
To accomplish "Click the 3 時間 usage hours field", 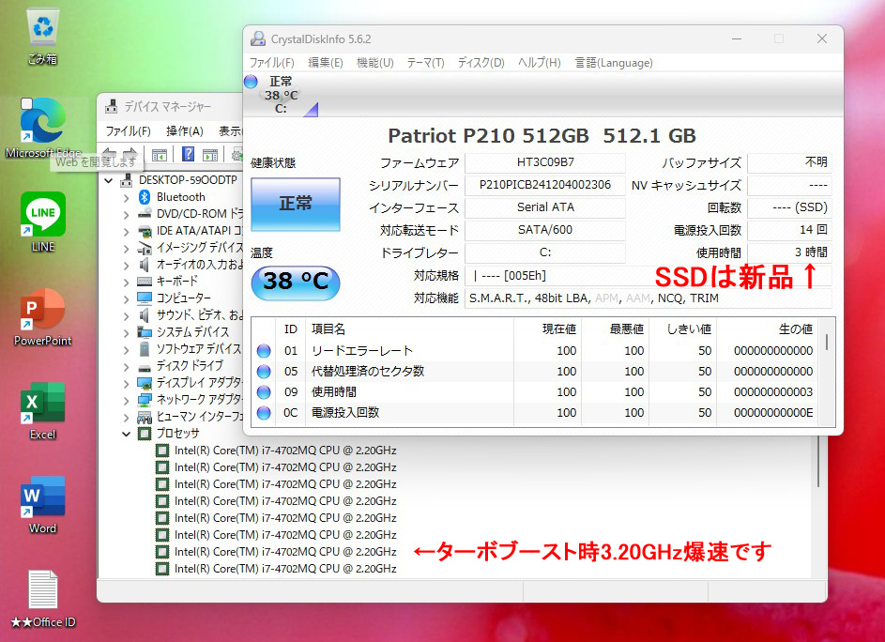I will pos(789,252).
